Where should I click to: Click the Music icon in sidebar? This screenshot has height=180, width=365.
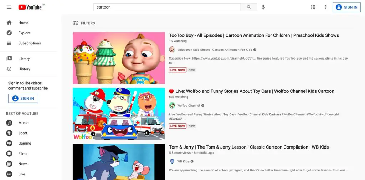pyautogui.click(x=9, y=123)
